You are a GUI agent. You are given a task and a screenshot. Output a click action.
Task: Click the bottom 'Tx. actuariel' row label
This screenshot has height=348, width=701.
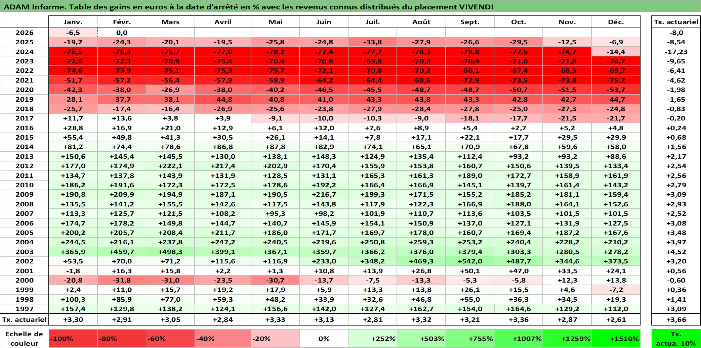[25, 319]
